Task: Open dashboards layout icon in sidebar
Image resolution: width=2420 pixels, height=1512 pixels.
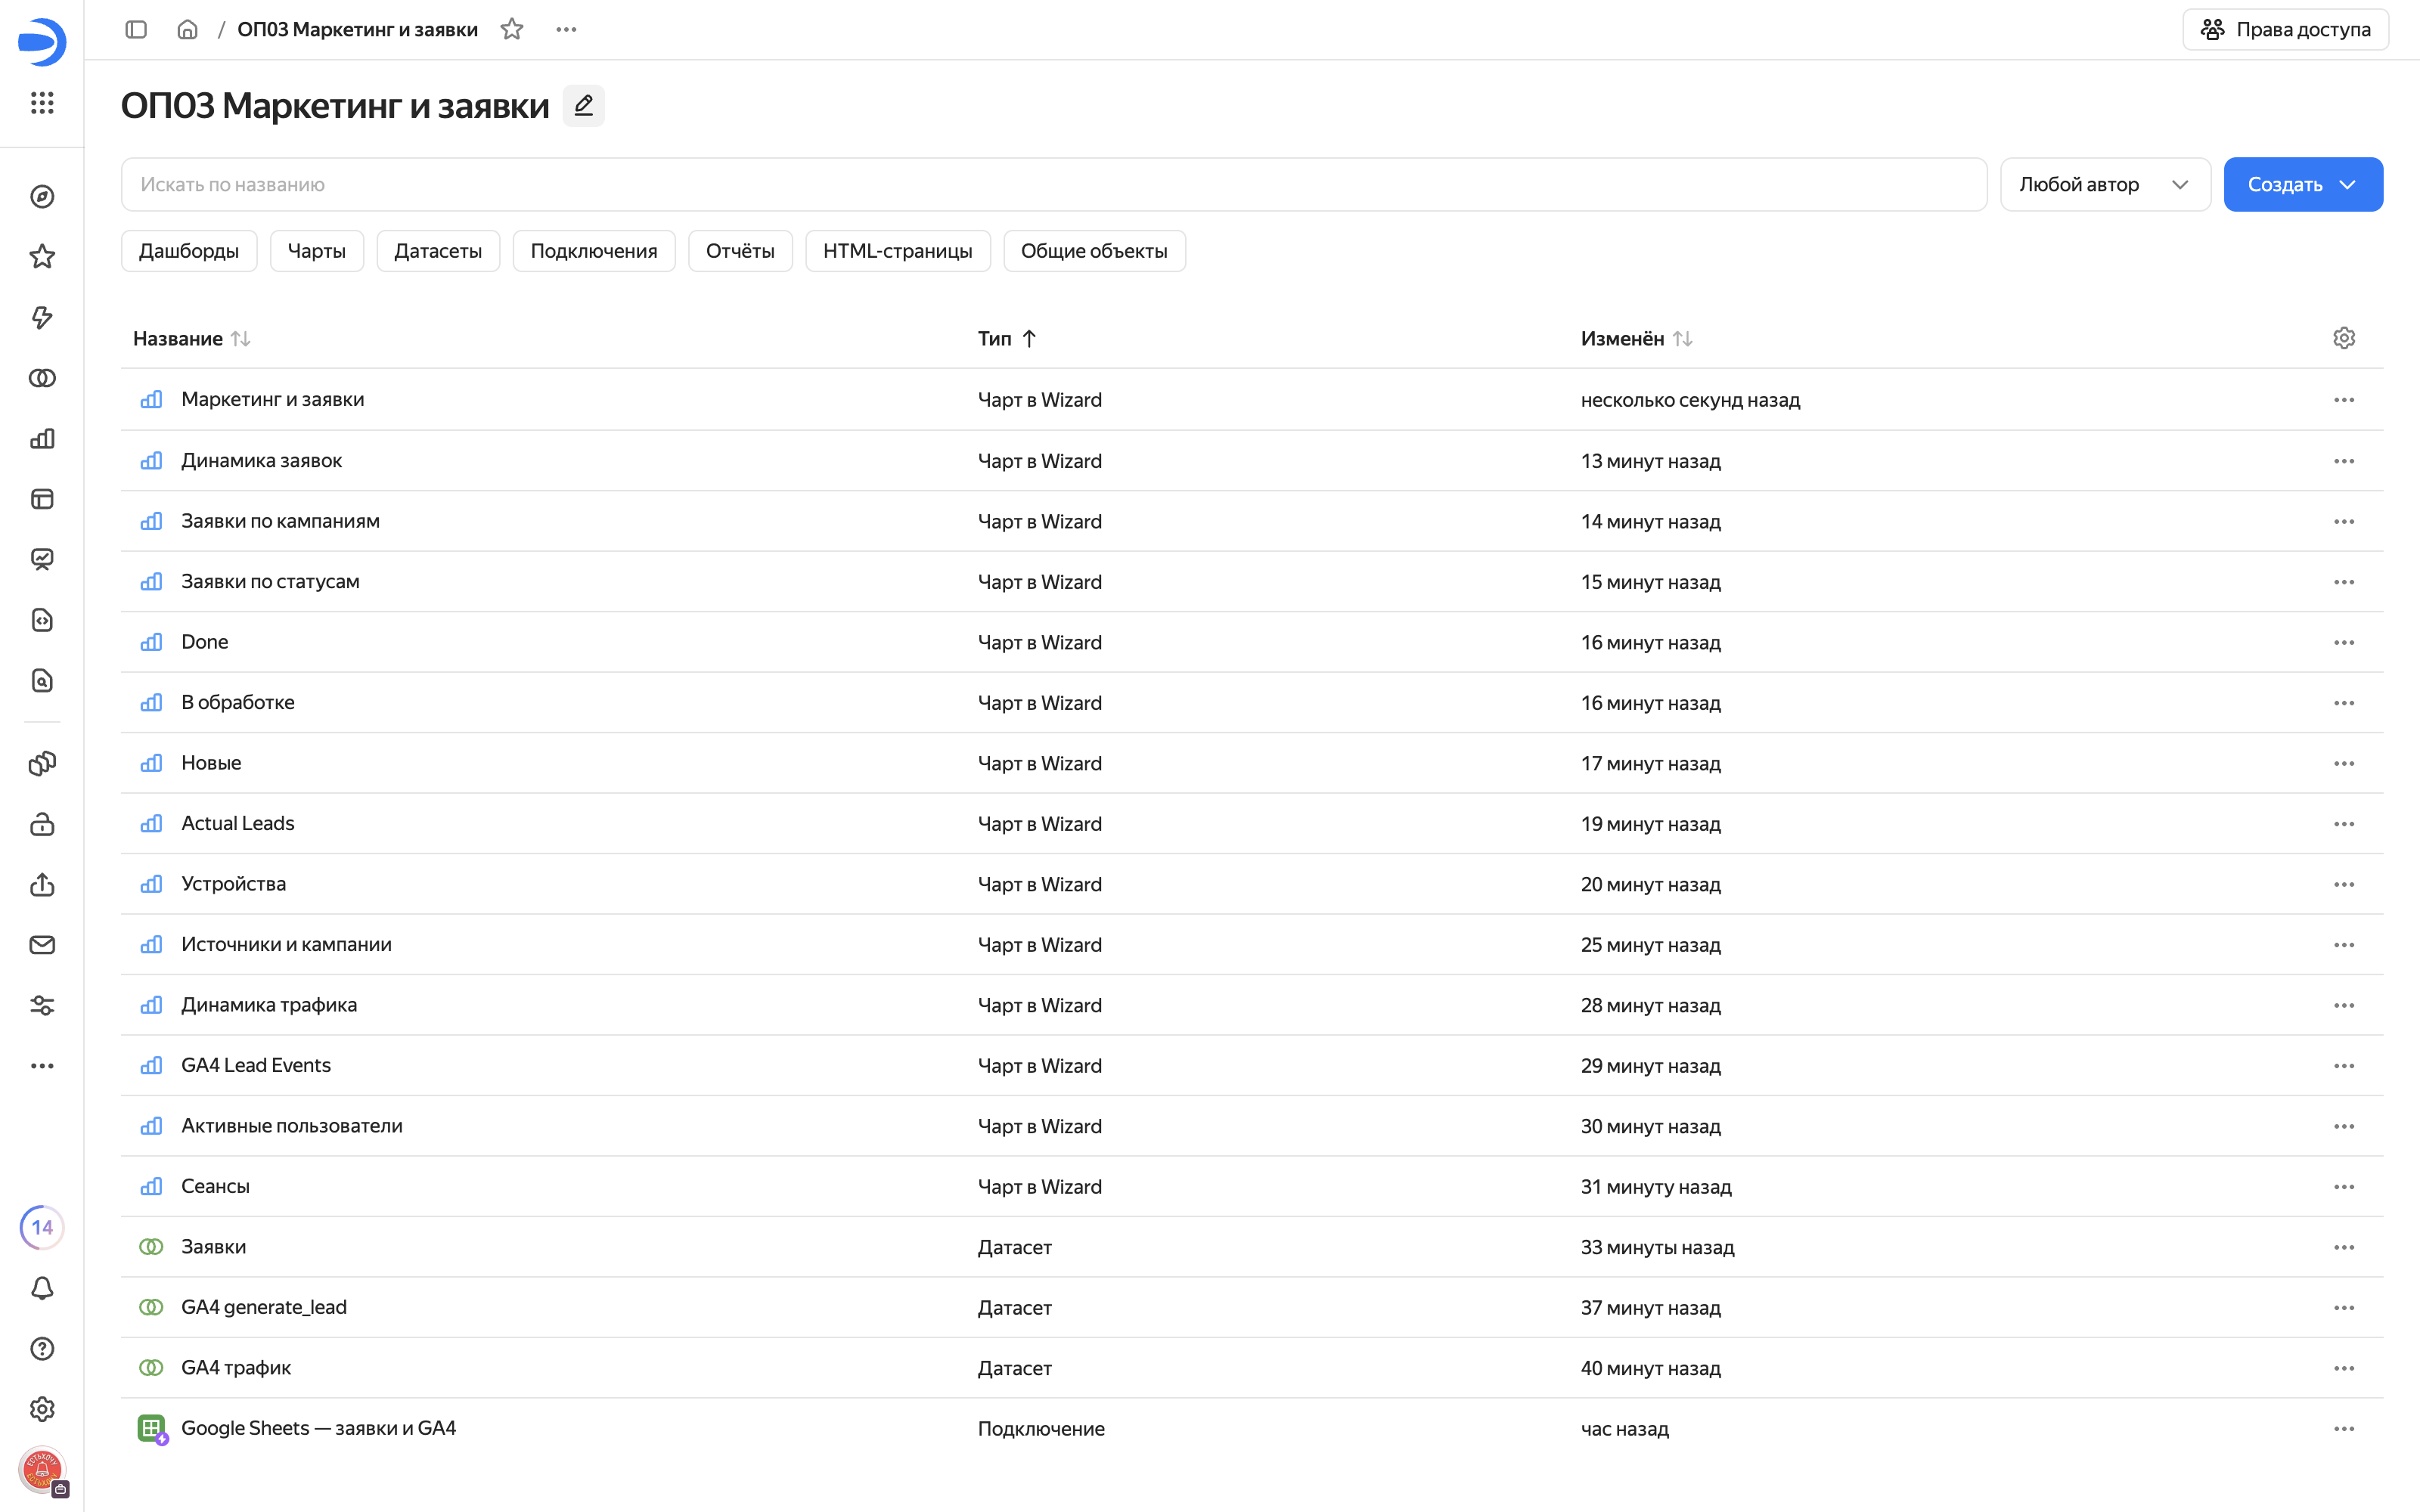Action: (x=42, y=499)
